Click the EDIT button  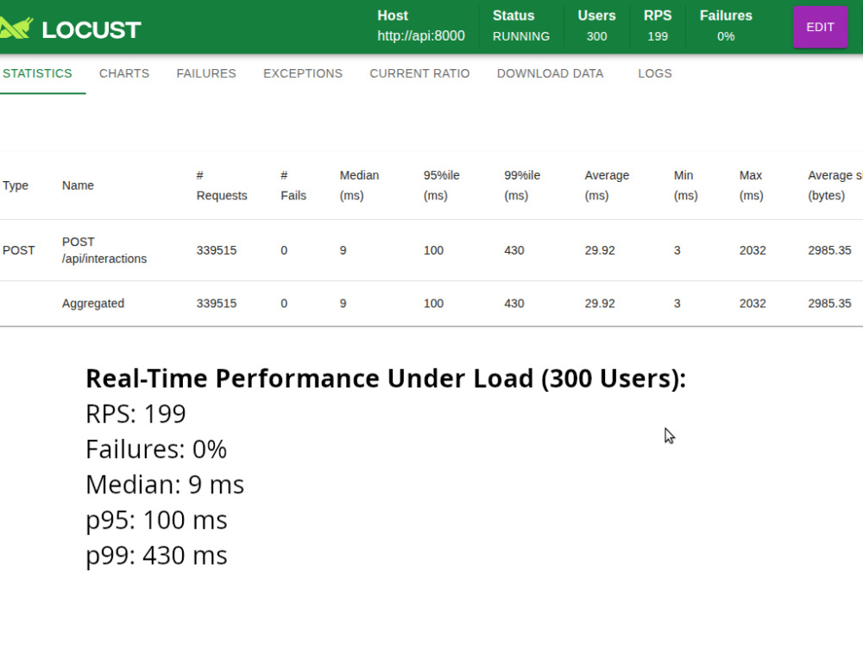pyautogui.click(x=820, y=27)
